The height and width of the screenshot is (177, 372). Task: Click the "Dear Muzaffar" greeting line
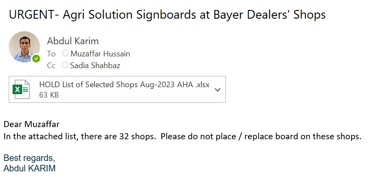[x=31, y=125]
